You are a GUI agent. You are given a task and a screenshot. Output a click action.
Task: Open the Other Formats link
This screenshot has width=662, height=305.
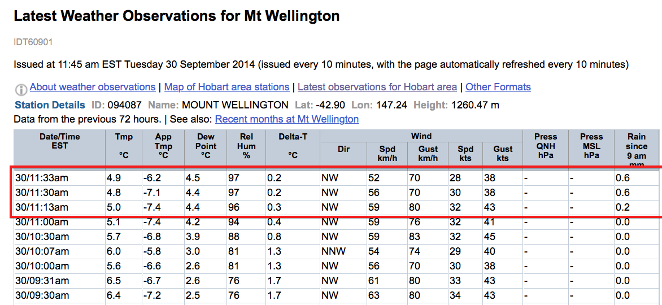498,87
